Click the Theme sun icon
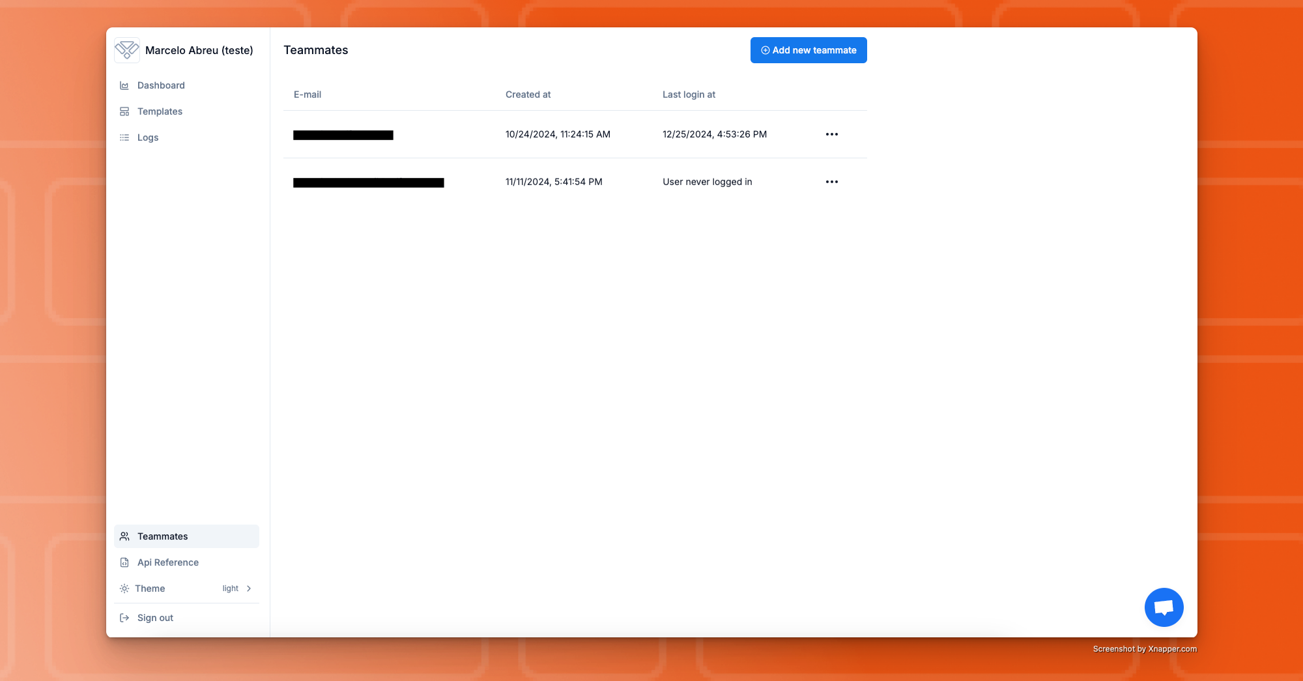Viewport: 1303px width, 681px height. (x=124, y=588)
